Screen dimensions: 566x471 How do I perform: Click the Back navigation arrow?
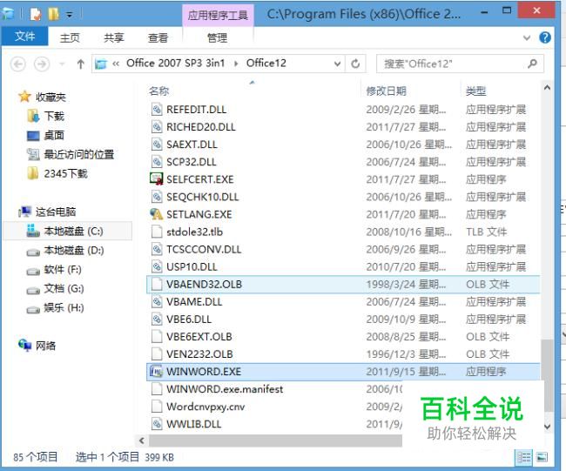pyautogui.click(x=18, y=64)
